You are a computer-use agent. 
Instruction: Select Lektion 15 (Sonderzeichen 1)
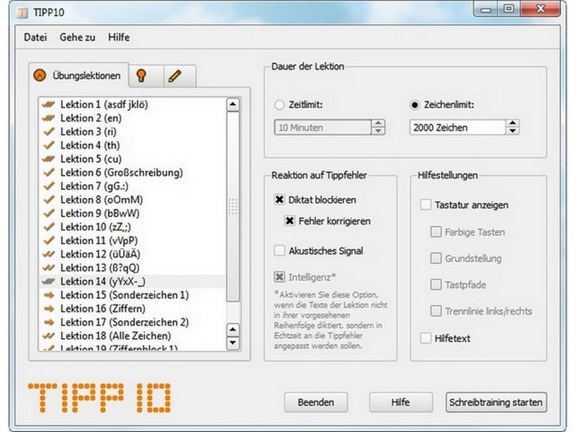(x=132, y=295)
